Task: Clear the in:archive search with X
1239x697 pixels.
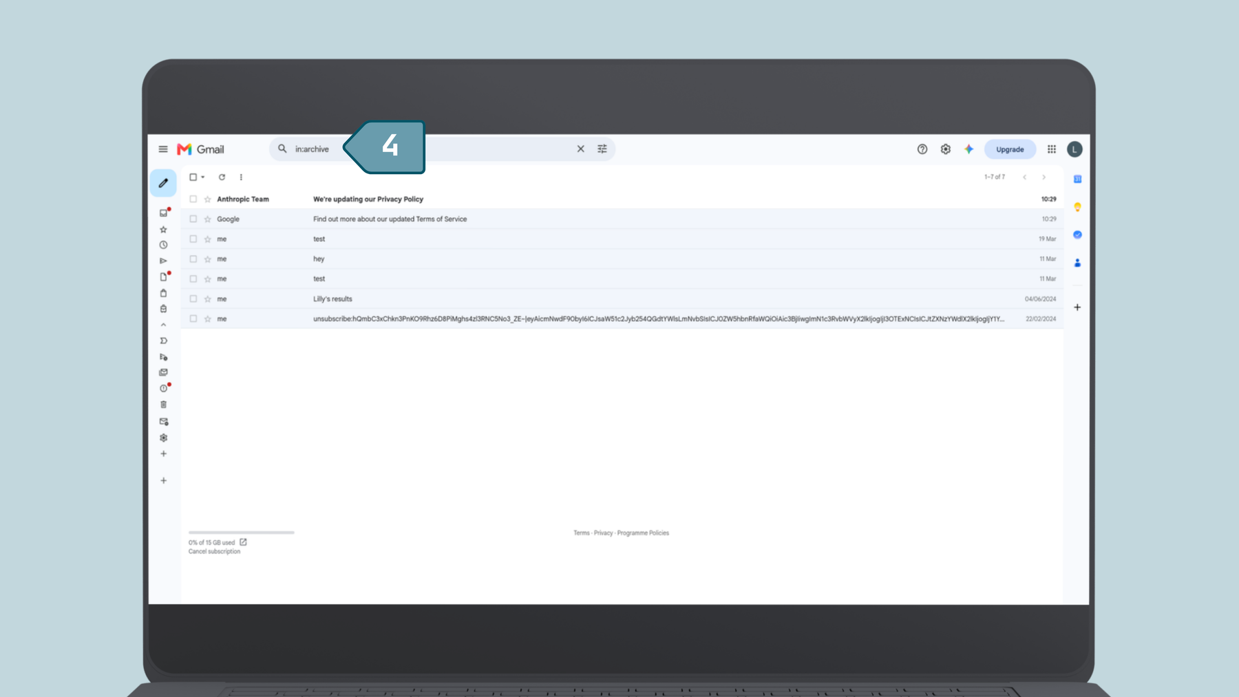Action: tap(580, 149)
